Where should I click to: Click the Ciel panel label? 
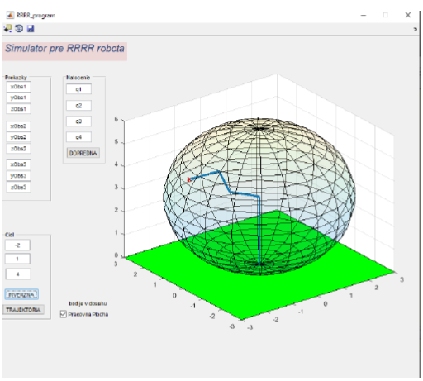pos(9,235)
